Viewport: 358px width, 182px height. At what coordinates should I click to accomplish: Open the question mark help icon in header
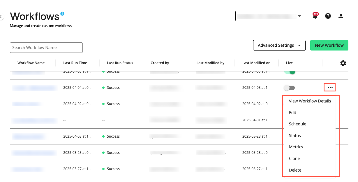pos(328,16)
